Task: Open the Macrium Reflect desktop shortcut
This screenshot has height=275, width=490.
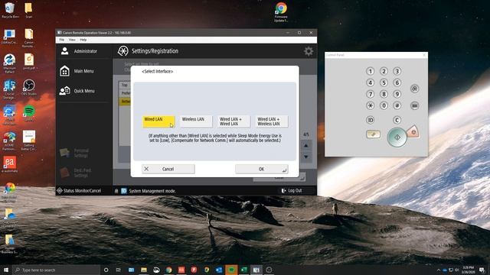Action: [10, 63]
